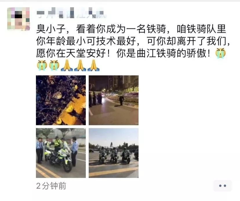Image resolution: width=240 pixels, height=201 pixels.
Task: View photo of officers around motorcycle
Action: tap(61, 153)
